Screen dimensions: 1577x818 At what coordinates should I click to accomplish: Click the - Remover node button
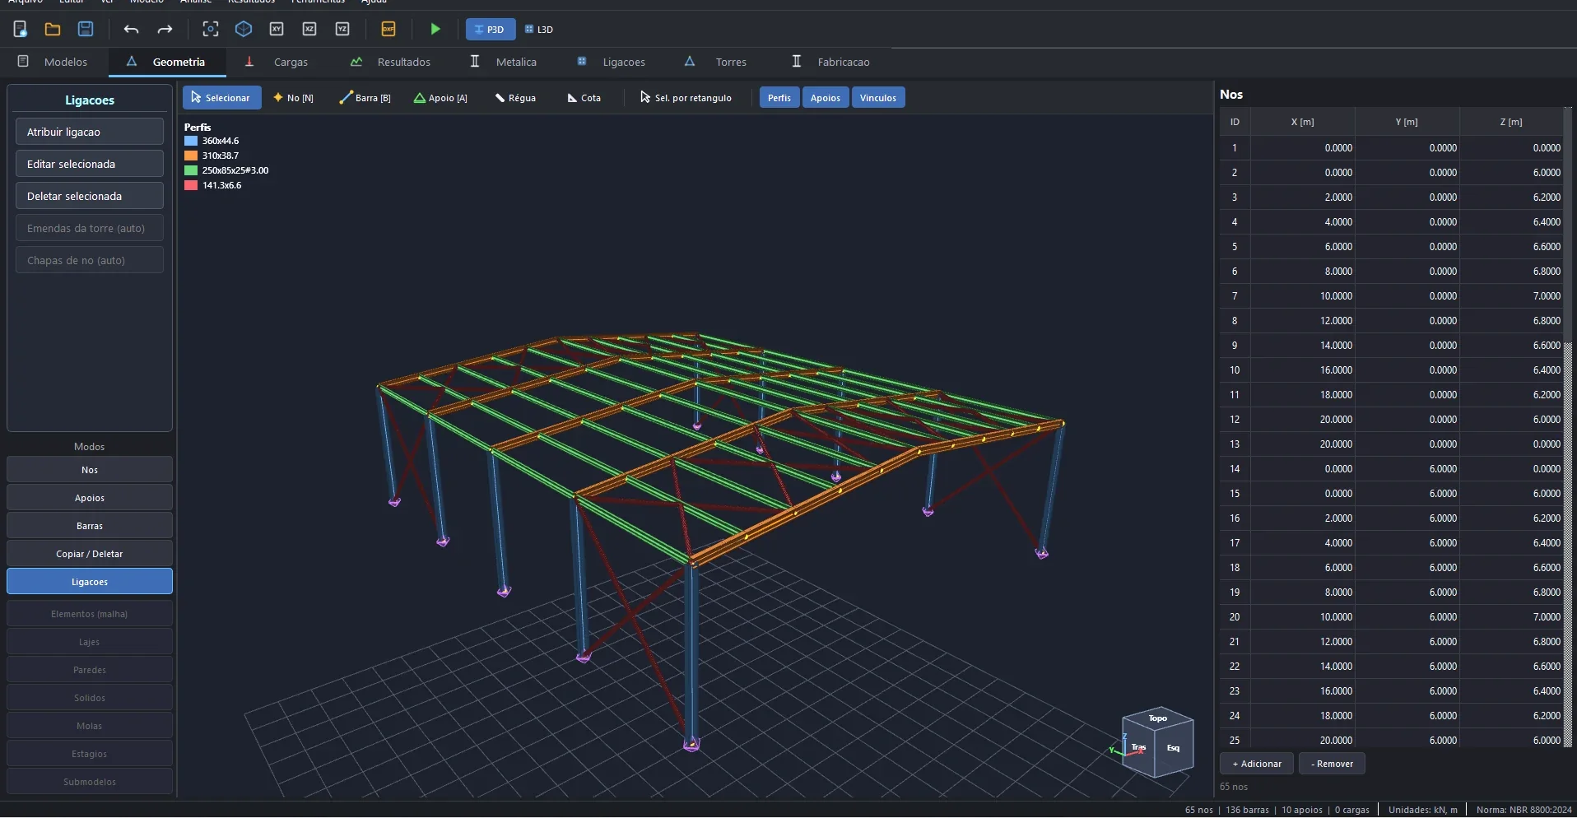pos(1332,764)
